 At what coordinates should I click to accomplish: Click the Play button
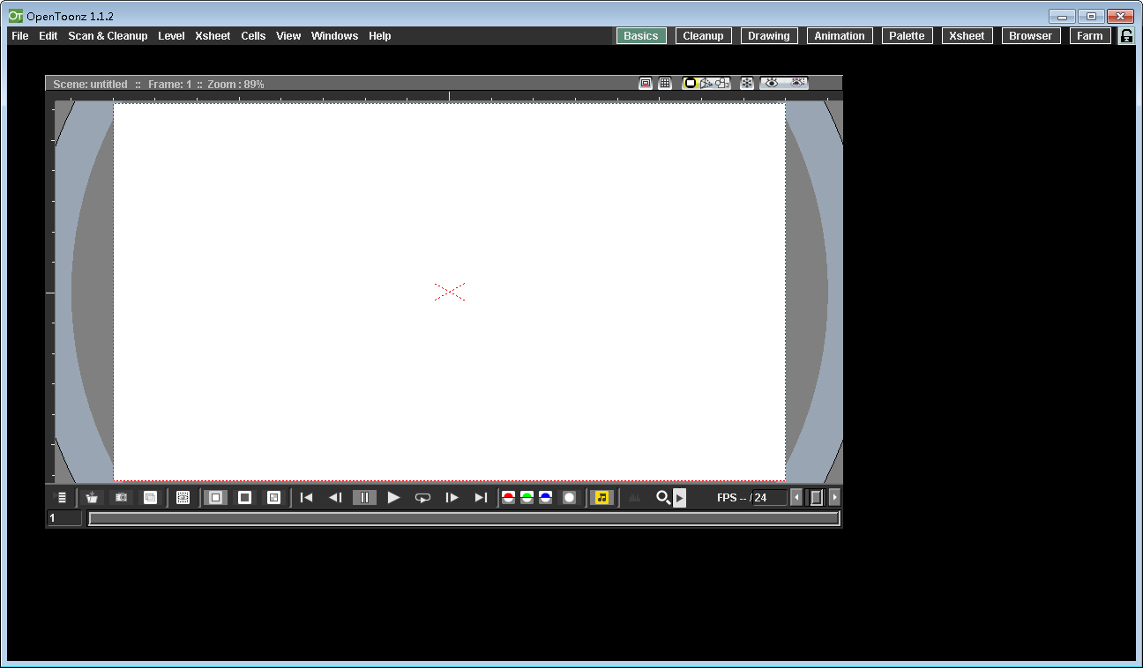pyautogui.click(x=393, y=498)
